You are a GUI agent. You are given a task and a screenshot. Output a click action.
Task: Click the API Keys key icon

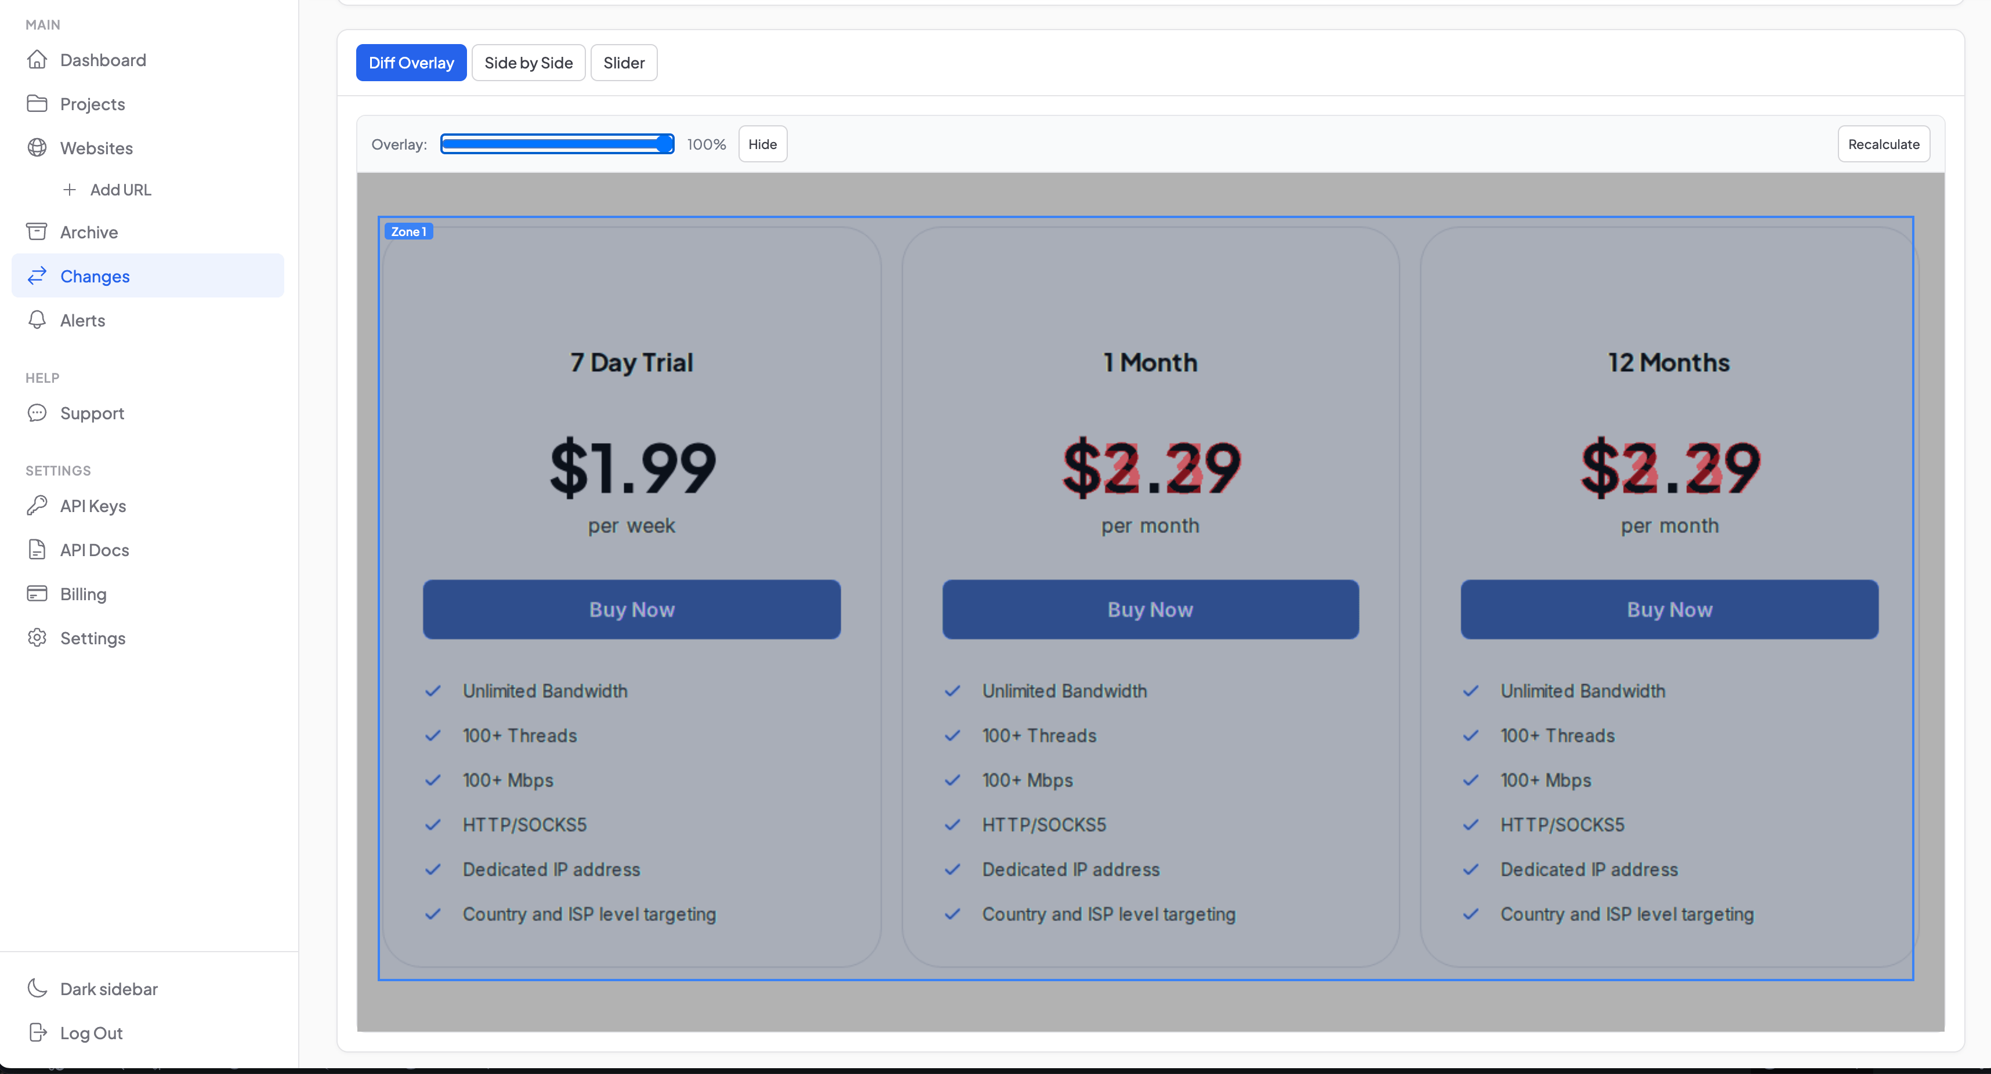coord(37,505)
